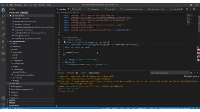
Task: Switch to the Terminal panel tab
Action: click(61, 73)
